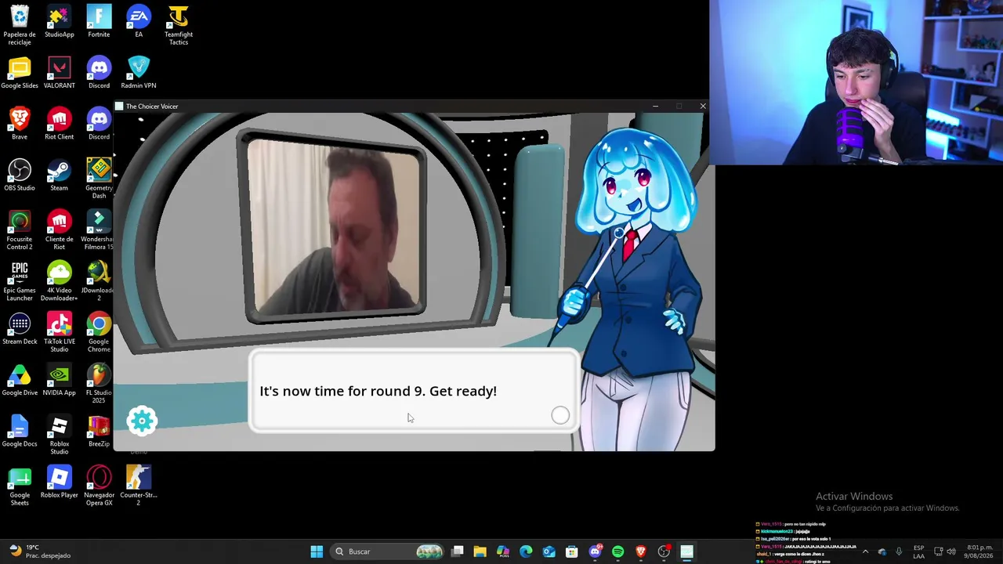Open the settings gear in The Choicer Voicer
The image size is (1003, 564).
tap(142, 421)
